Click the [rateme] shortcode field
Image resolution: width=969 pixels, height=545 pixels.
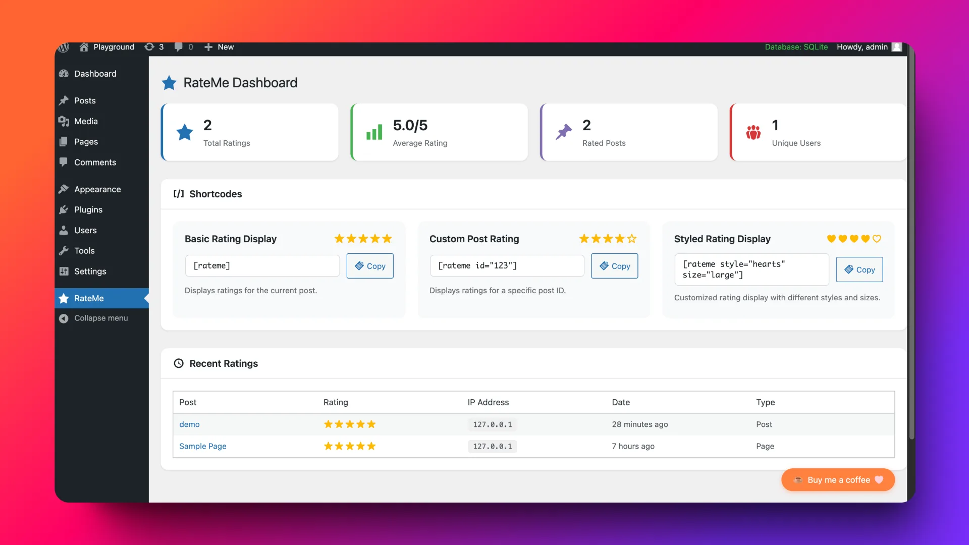262,266
